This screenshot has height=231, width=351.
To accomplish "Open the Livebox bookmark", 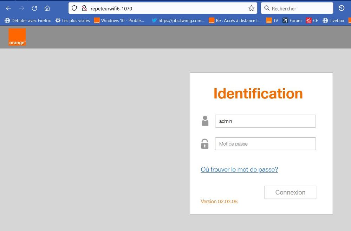I will click(x=333, y=21).
